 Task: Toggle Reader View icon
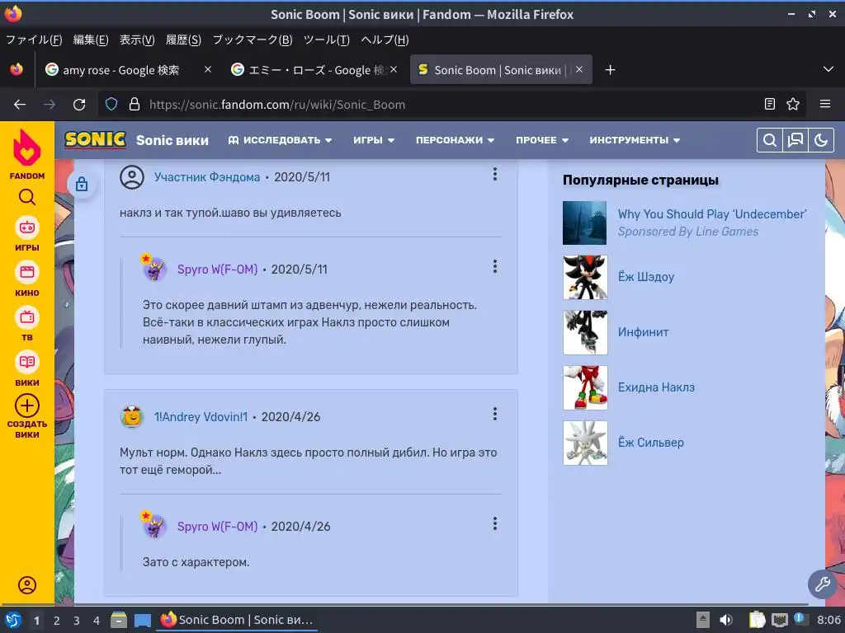point(770,104)
